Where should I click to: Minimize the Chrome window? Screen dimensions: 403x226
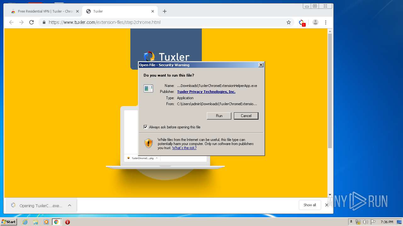(x=307, y=6)
